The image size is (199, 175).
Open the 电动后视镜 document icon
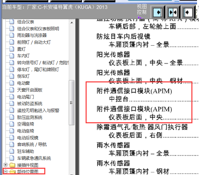12,138
